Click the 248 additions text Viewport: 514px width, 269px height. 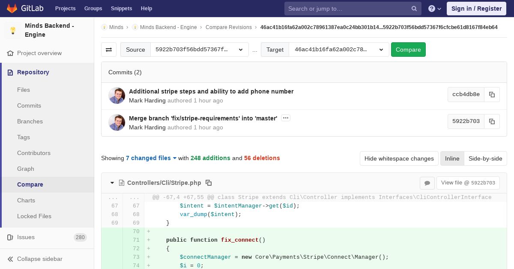pyautogui.click(x=210, y=158)
